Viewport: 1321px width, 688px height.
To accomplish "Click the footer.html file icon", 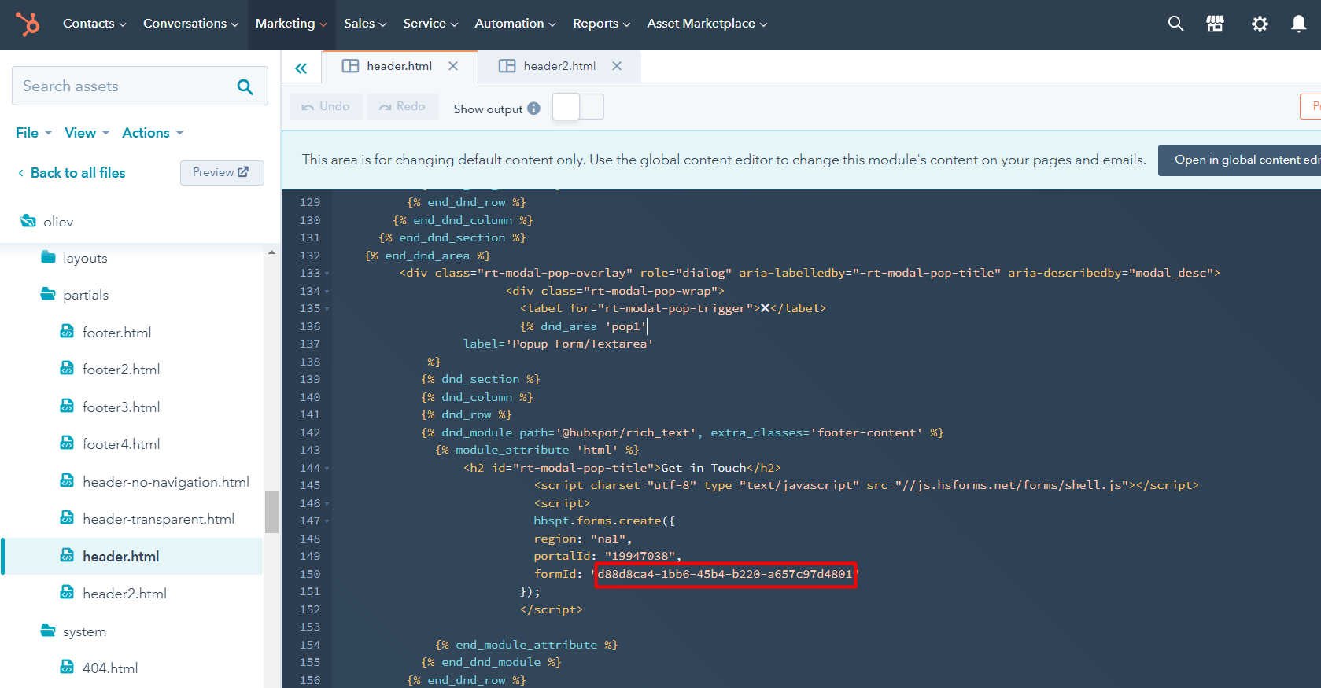I will 68,331.
